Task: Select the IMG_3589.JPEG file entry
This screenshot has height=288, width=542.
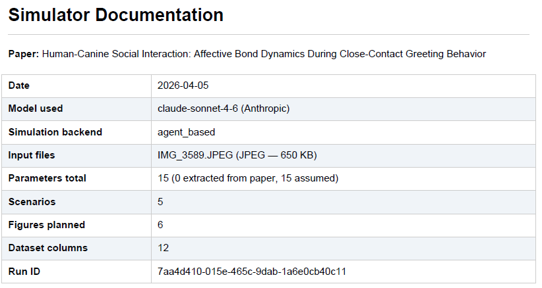Action: [237, 155]
